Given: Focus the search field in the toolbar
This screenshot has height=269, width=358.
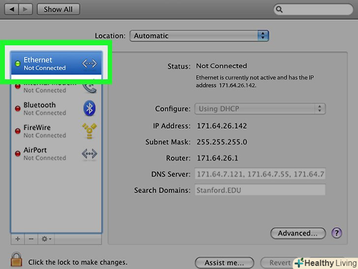Looking at the screenshot, I should (313, 9).
